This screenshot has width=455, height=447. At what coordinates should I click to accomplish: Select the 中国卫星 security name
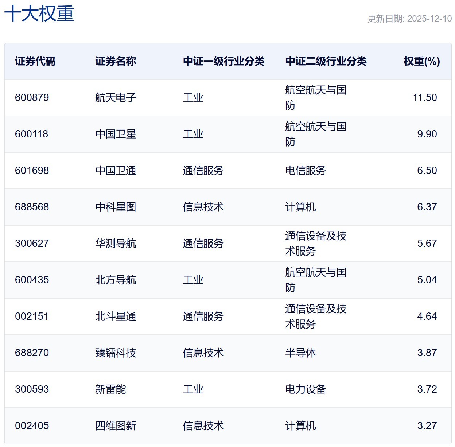pos(115,134)
